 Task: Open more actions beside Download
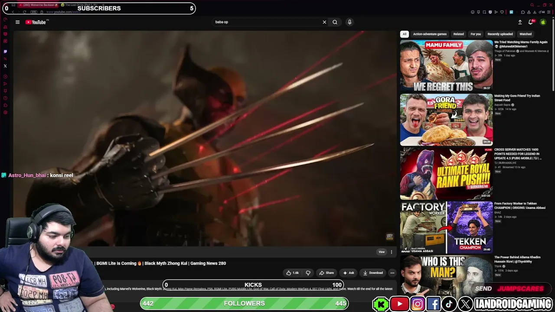[x=392, y=273]
